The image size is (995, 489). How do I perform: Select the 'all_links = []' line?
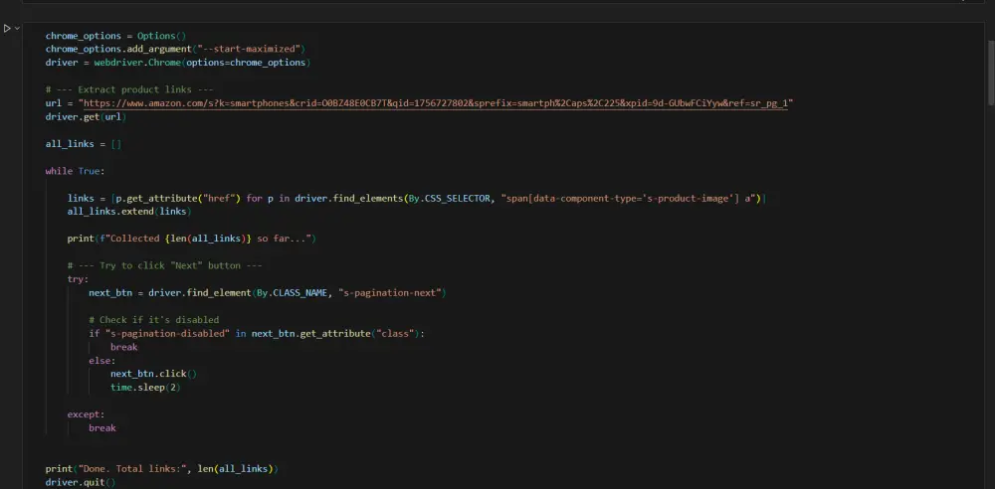point(84,144)
